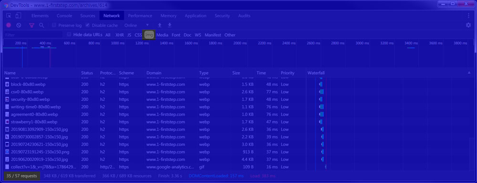Screen dimensions: 477x183
Task: Open the Performance tab
Action: click(x=140, y=16)
